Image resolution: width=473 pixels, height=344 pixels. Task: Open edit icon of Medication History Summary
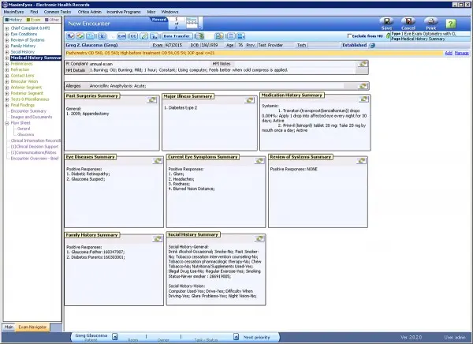363,99
